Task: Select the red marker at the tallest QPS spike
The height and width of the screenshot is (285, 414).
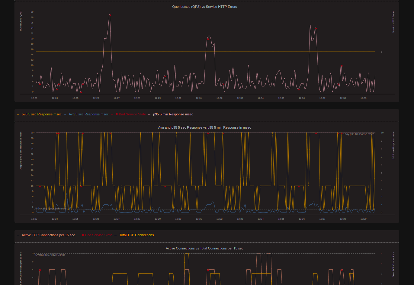Action: click(110, 15)
